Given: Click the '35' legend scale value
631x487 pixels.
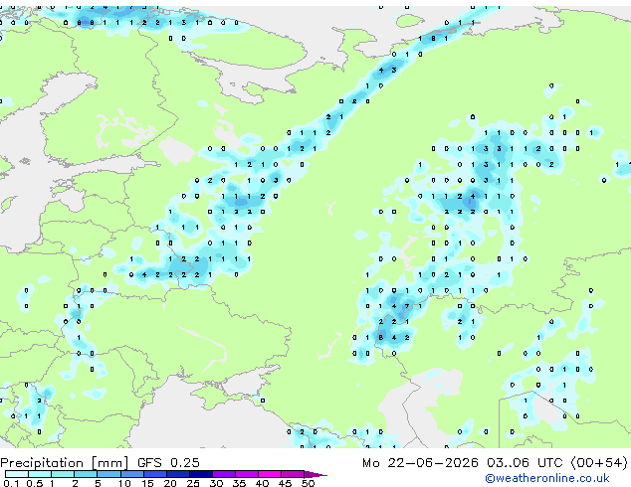Looking at the screenshot, I should coord(239,483).
